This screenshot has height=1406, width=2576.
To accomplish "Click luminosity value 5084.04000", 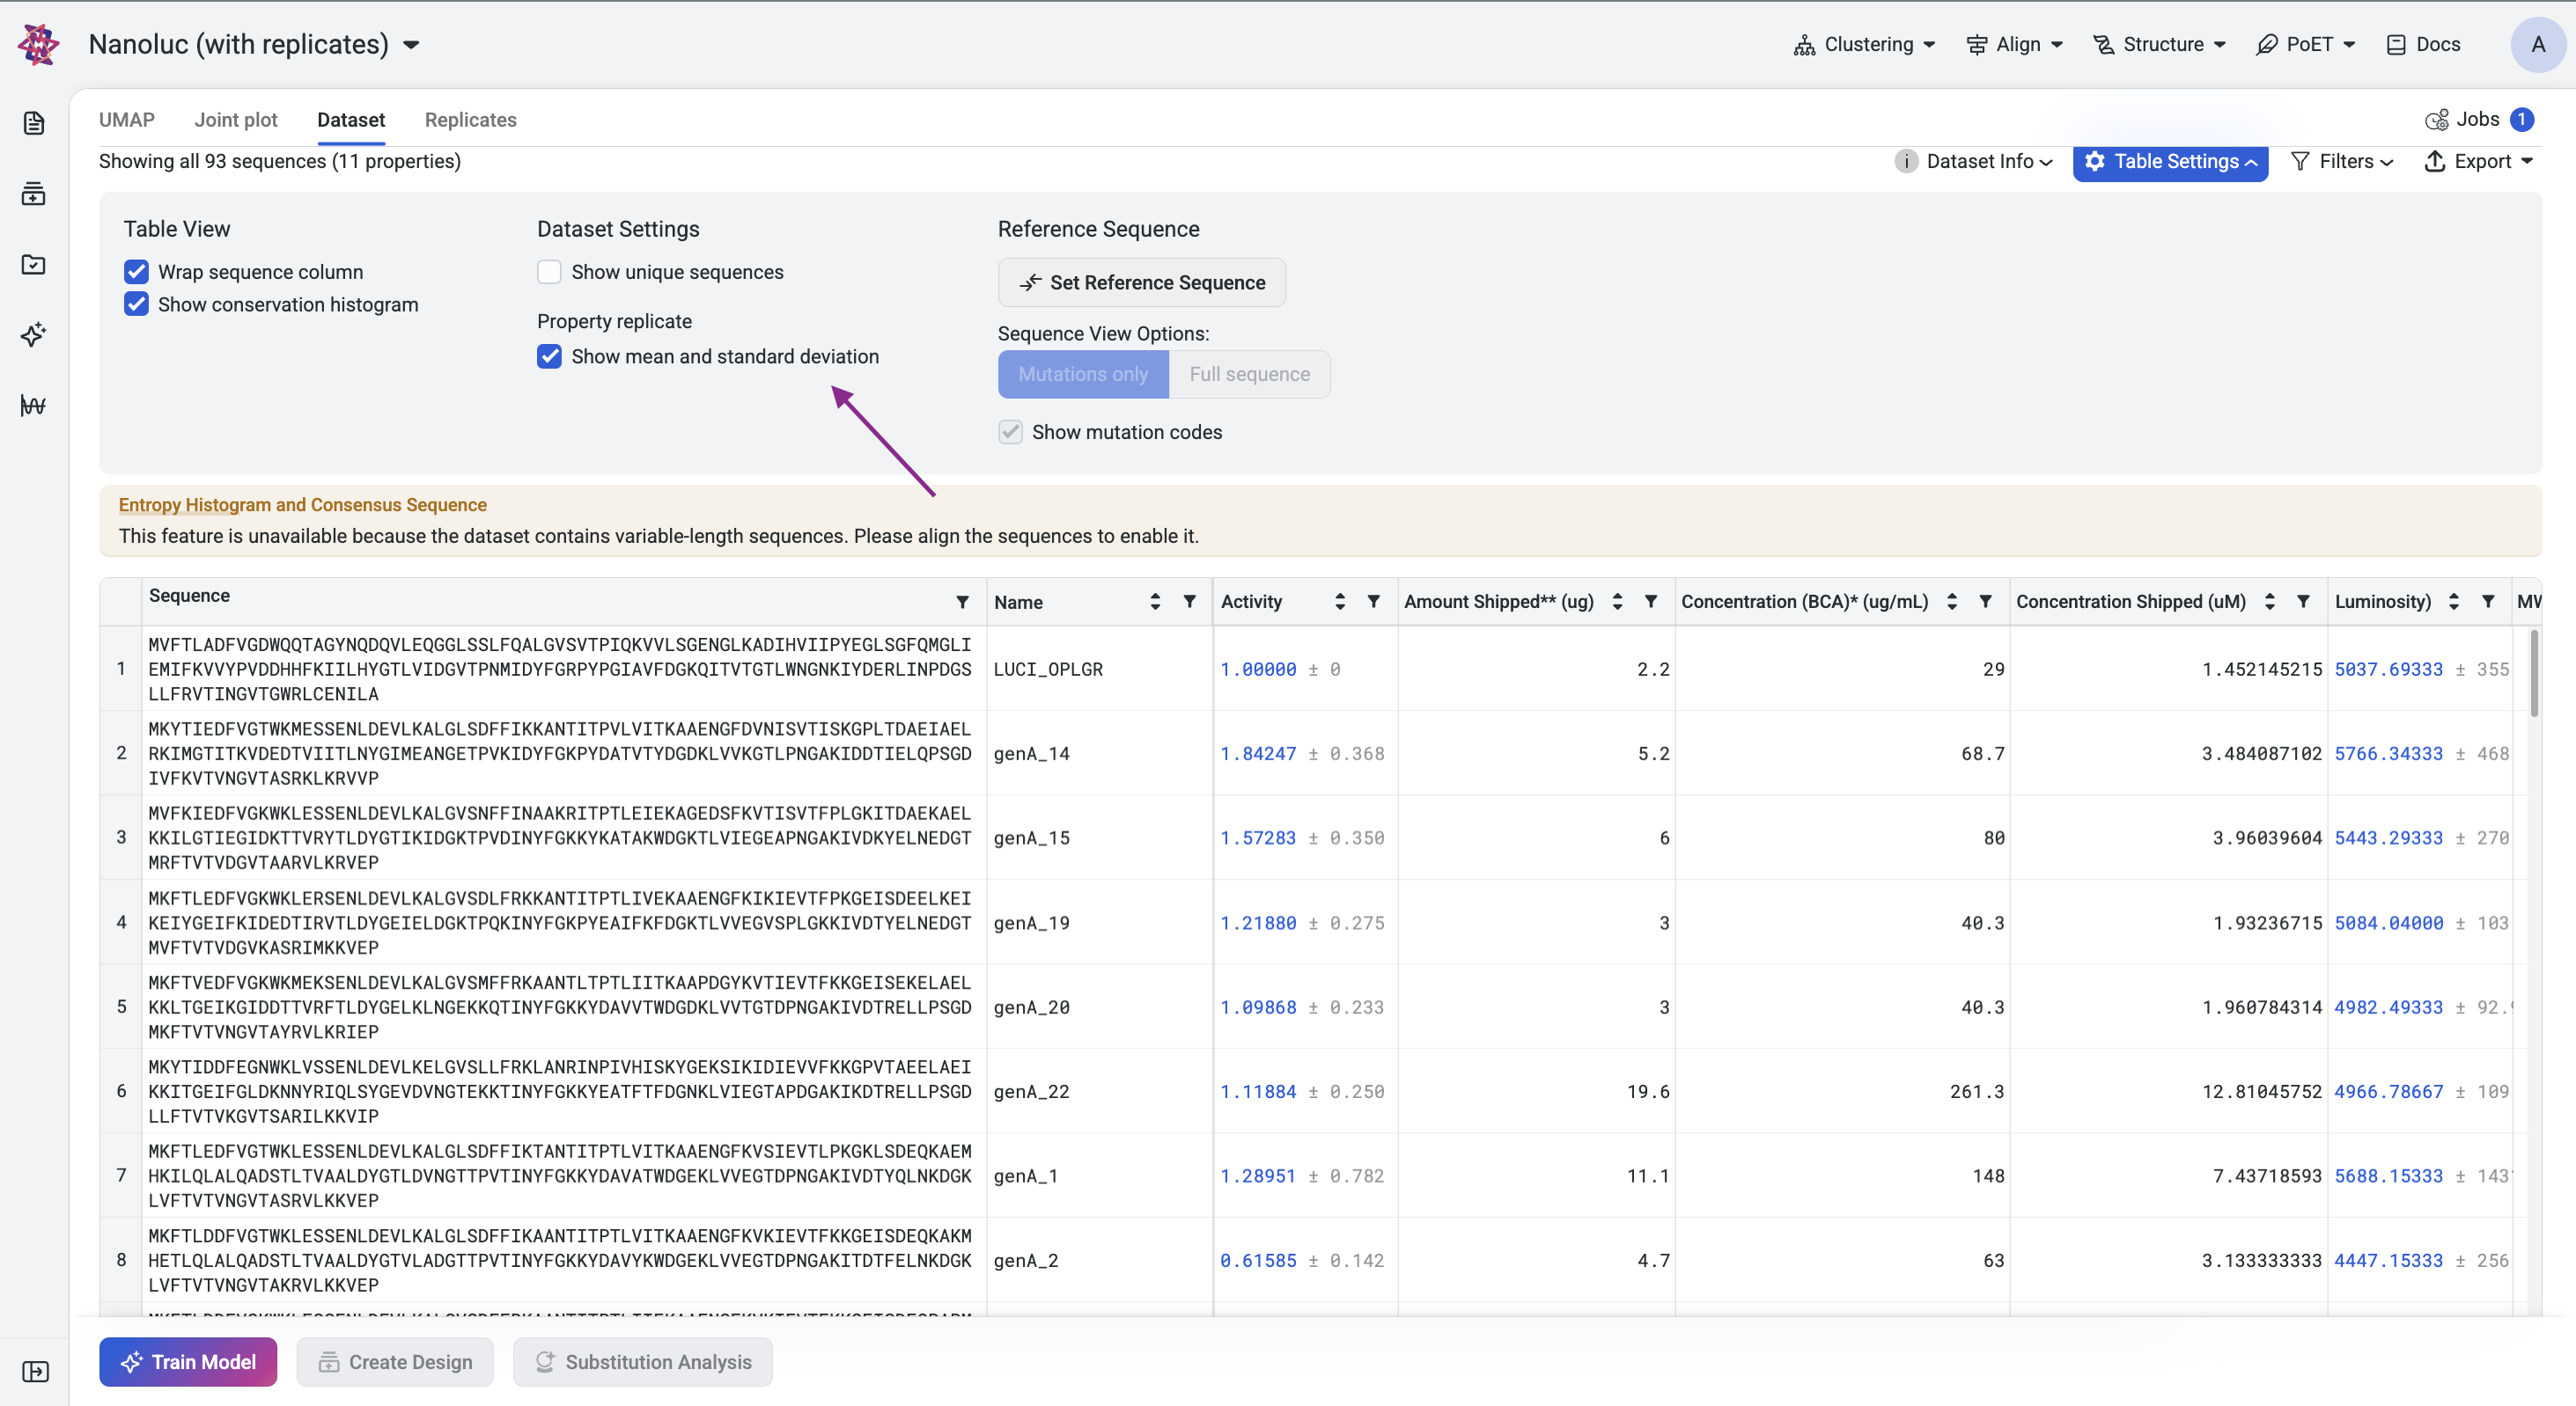I will (2389, 923).
